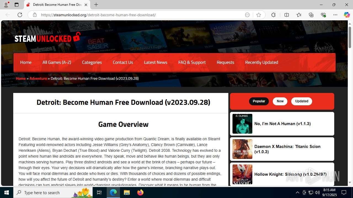Image resolution: width=353 pixels, height=198 pixels.
Task: Open the clock and date flyout
Action: tap(329, 193)
